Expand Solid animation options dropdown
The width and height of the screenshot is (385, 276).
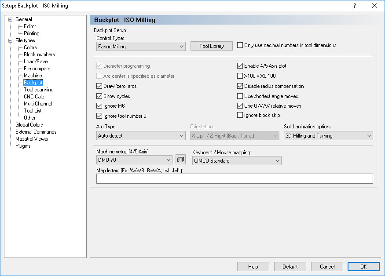pos(328,136)
